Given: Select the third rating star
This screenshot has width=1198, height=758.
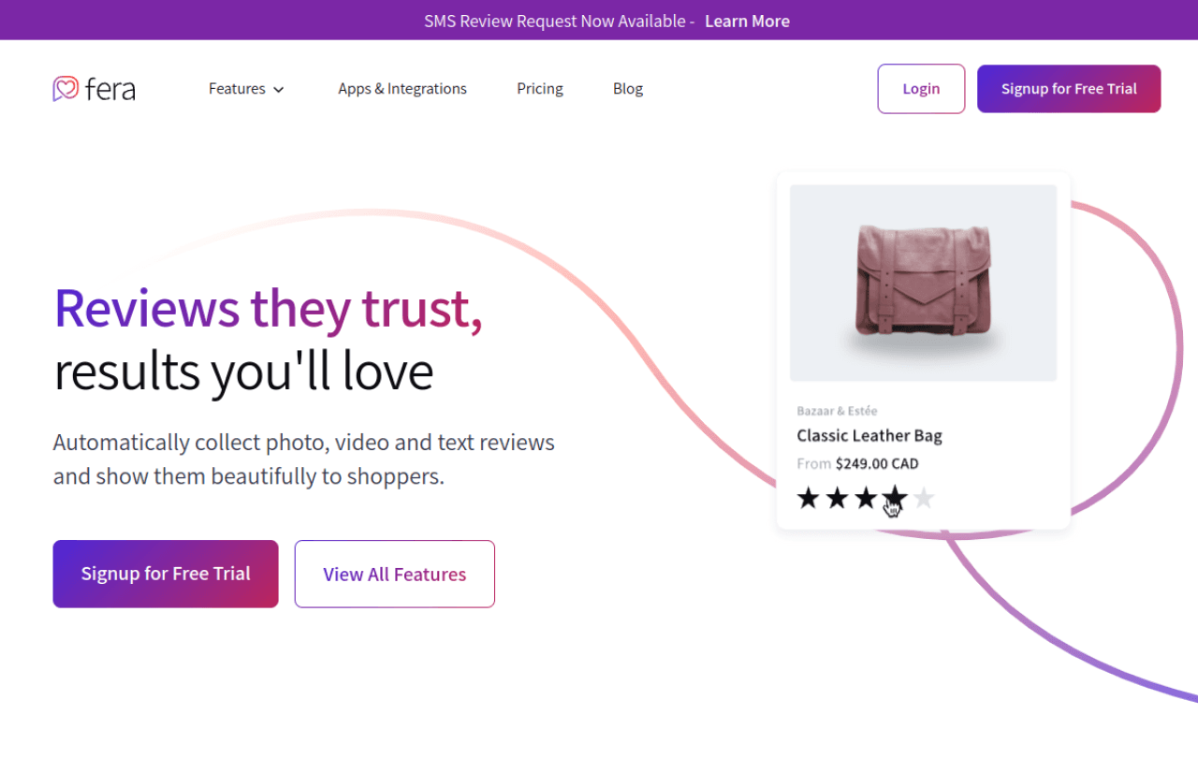Looking at the screenshot, I should click(866, 498).
